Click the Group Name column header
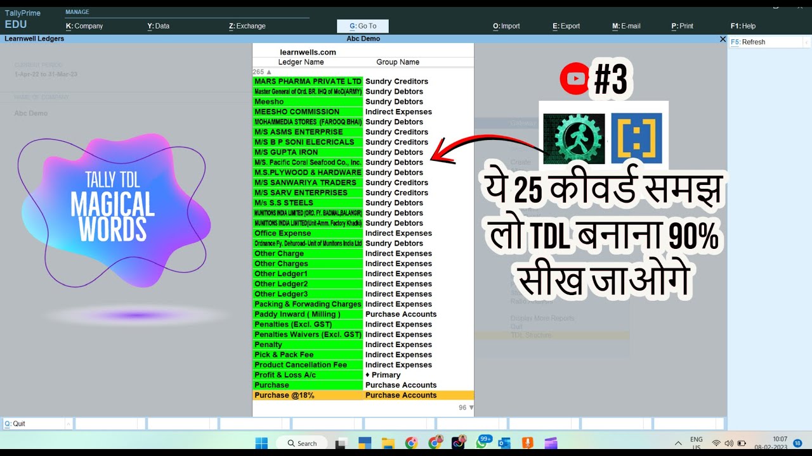Screen dimensions: 812x456 [398, 62]
